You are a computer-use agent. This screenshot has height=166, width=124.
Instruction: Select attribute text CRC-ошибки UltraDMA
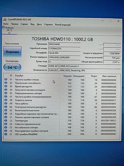click(26, 134)
